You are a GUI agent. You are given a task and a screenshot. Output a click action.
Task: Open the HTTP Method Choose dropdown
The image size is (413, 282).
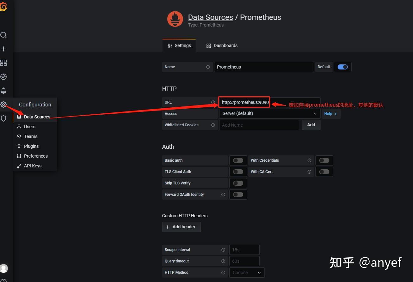click(247, 272)
